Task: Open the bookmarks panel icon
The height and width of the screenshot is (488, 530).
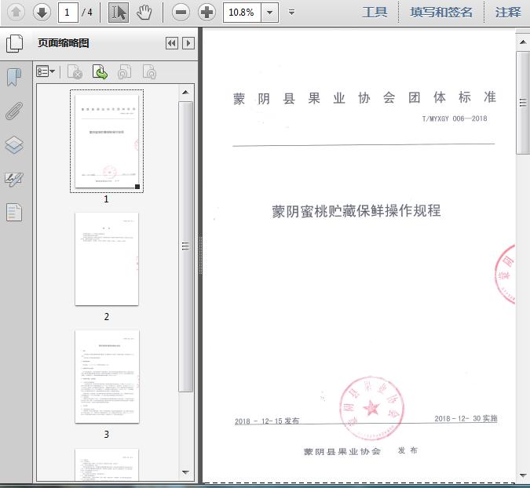Action: point(14,77)
